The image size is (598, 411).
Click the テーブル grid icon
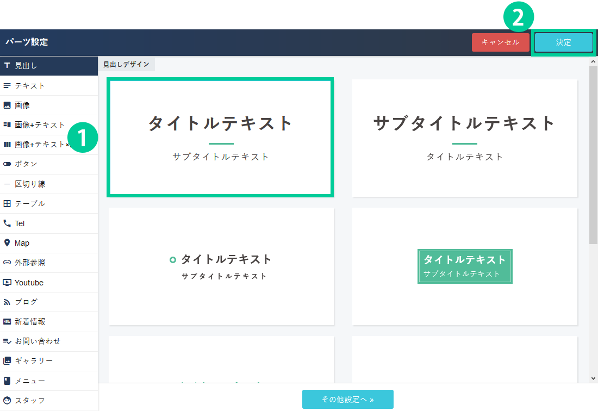tap(7, 204)
